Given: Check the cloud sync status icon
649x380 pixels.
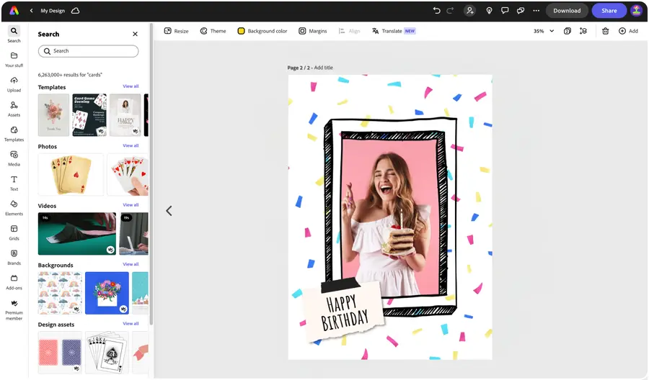Looking at the screenshot, I should coord(75,11).
